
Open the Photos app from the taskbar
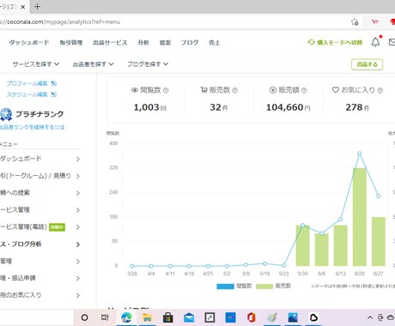point(293,317)
